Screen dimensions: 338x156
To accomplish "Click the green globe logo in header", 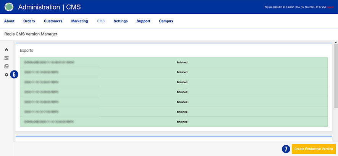I will coord(9,7).
